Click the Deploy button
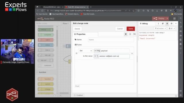 (159, 18)
